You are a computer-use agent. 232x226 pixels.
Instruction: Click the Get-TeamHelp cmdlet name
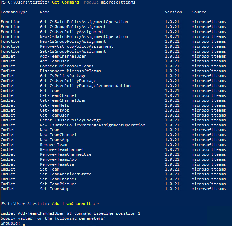coord(55,105)
